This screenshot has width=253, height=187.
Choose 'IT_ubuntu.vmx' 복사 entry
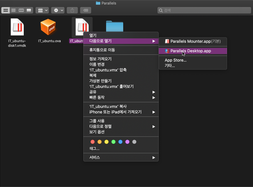point(121,106)
